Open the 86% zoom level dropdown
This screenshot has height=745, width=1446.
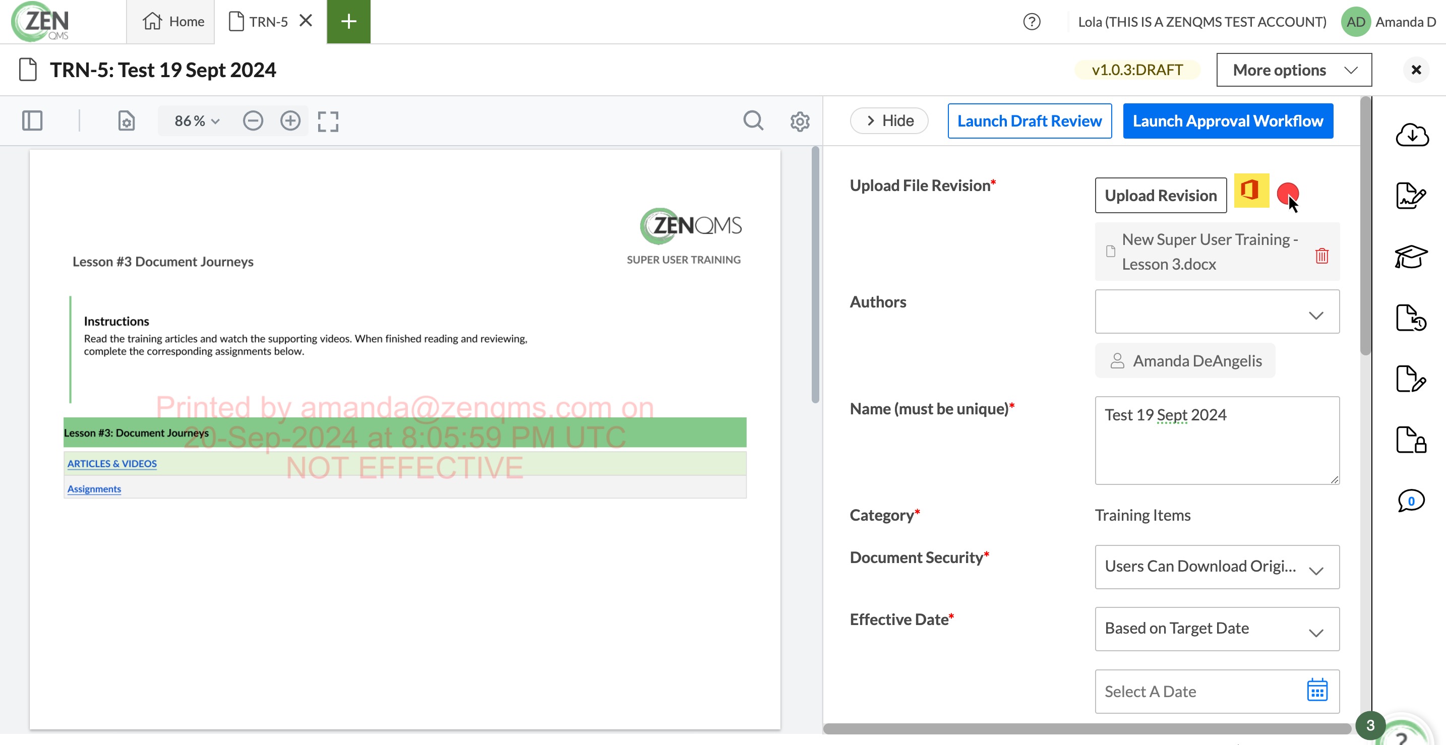click(197, 120)
